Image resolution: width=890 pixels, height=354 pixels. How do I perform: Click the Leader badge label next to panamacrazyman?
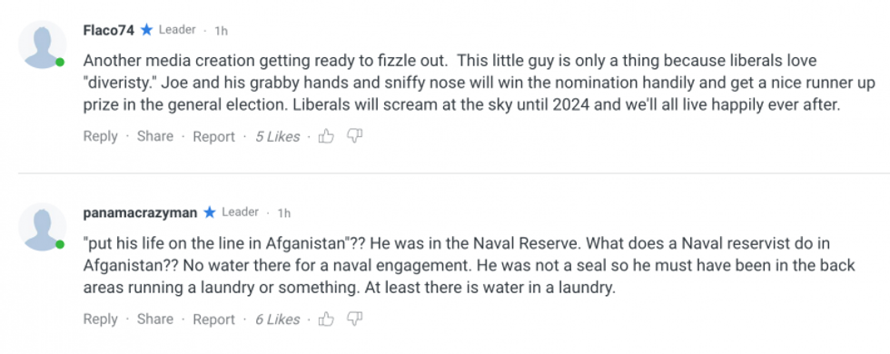point(240,212)
